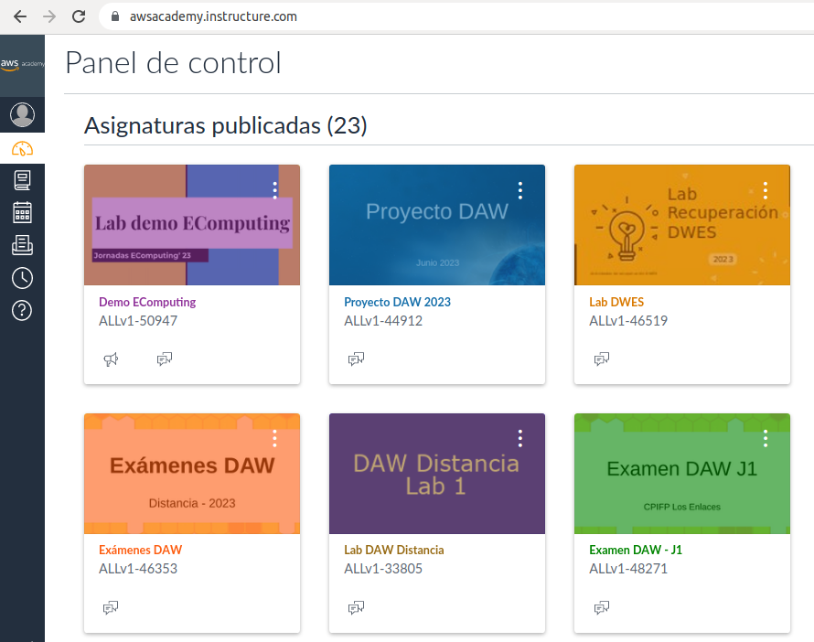Open the Inbox sidebar icon

click(22, 245)
